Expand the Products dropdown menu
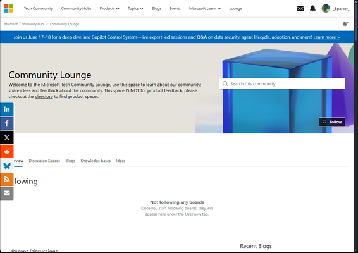The height and width of the screenshot is (253, 358). 109,9
